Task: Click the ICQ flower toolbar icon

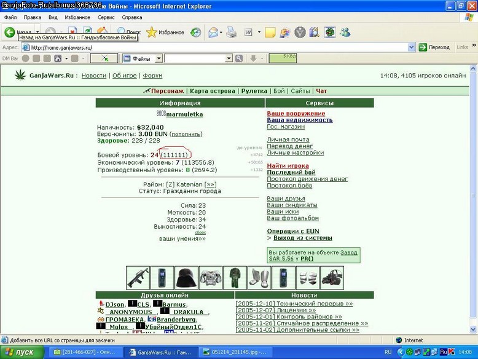Action: [330, 32]
